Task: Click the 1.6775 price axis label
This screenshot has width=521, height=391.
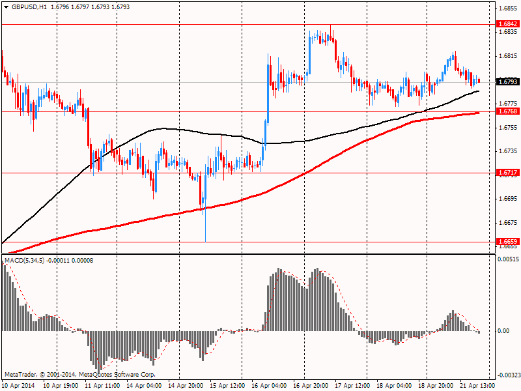Action: (x=508, y=104)
